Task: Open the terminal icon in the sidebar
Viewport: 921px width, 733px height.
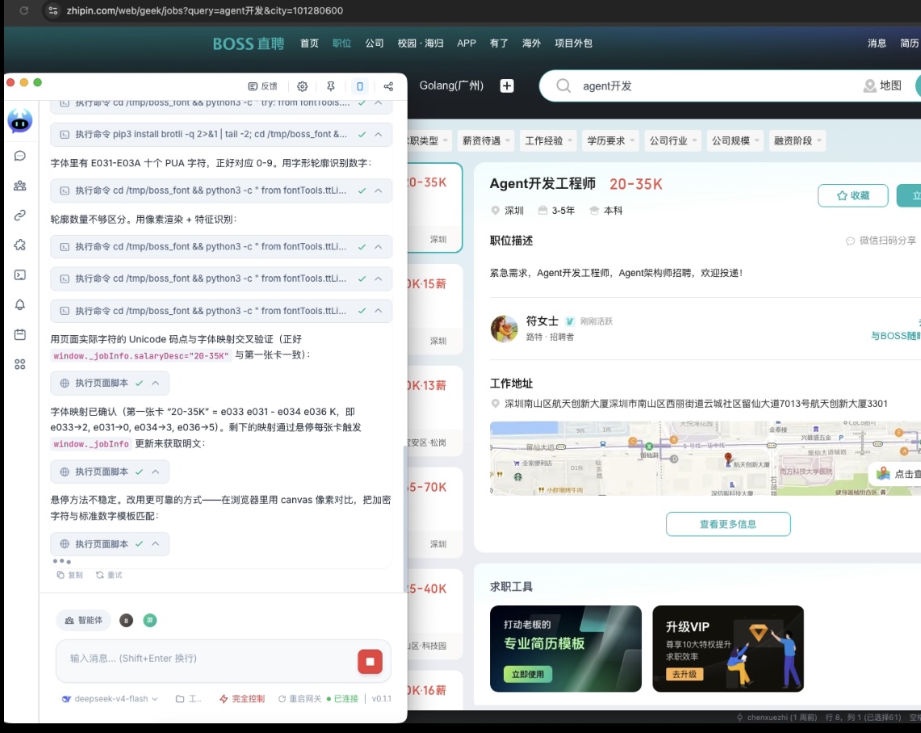Action: click(20, 274)
